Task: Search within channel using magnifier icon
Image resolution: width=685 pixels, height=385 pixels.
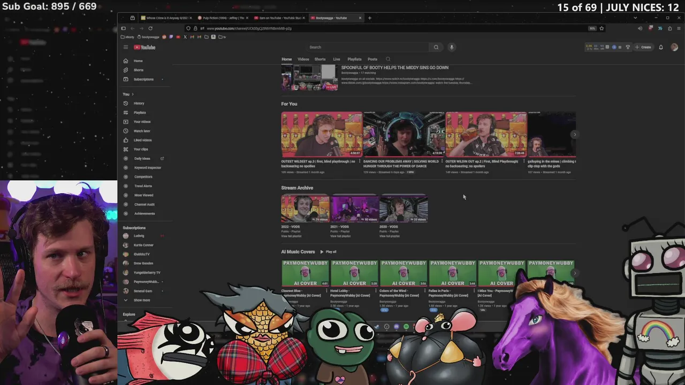Action: pyautogui.click(x=388, y=59)
